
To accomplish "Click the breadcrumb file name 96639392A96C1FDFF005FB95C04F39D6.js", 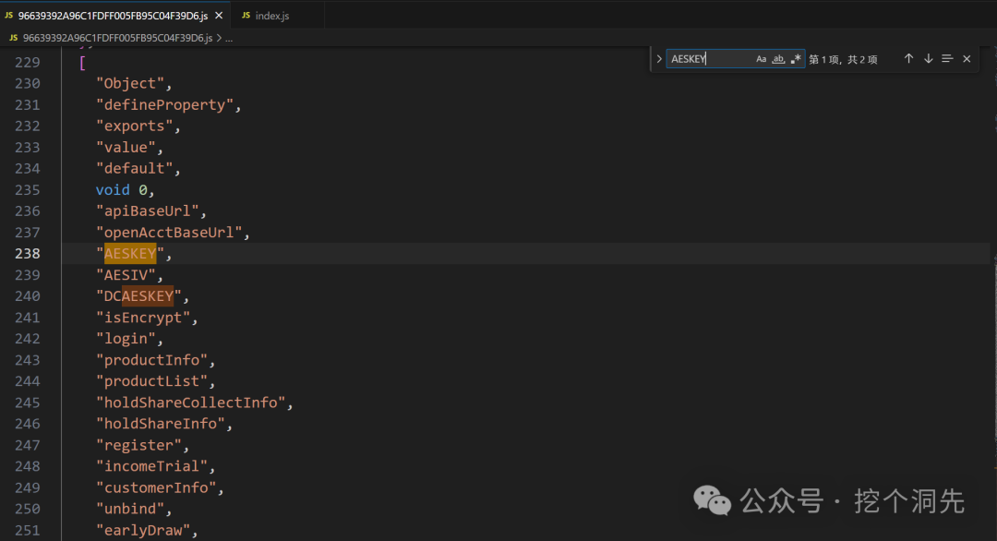I will click(117, 38).
